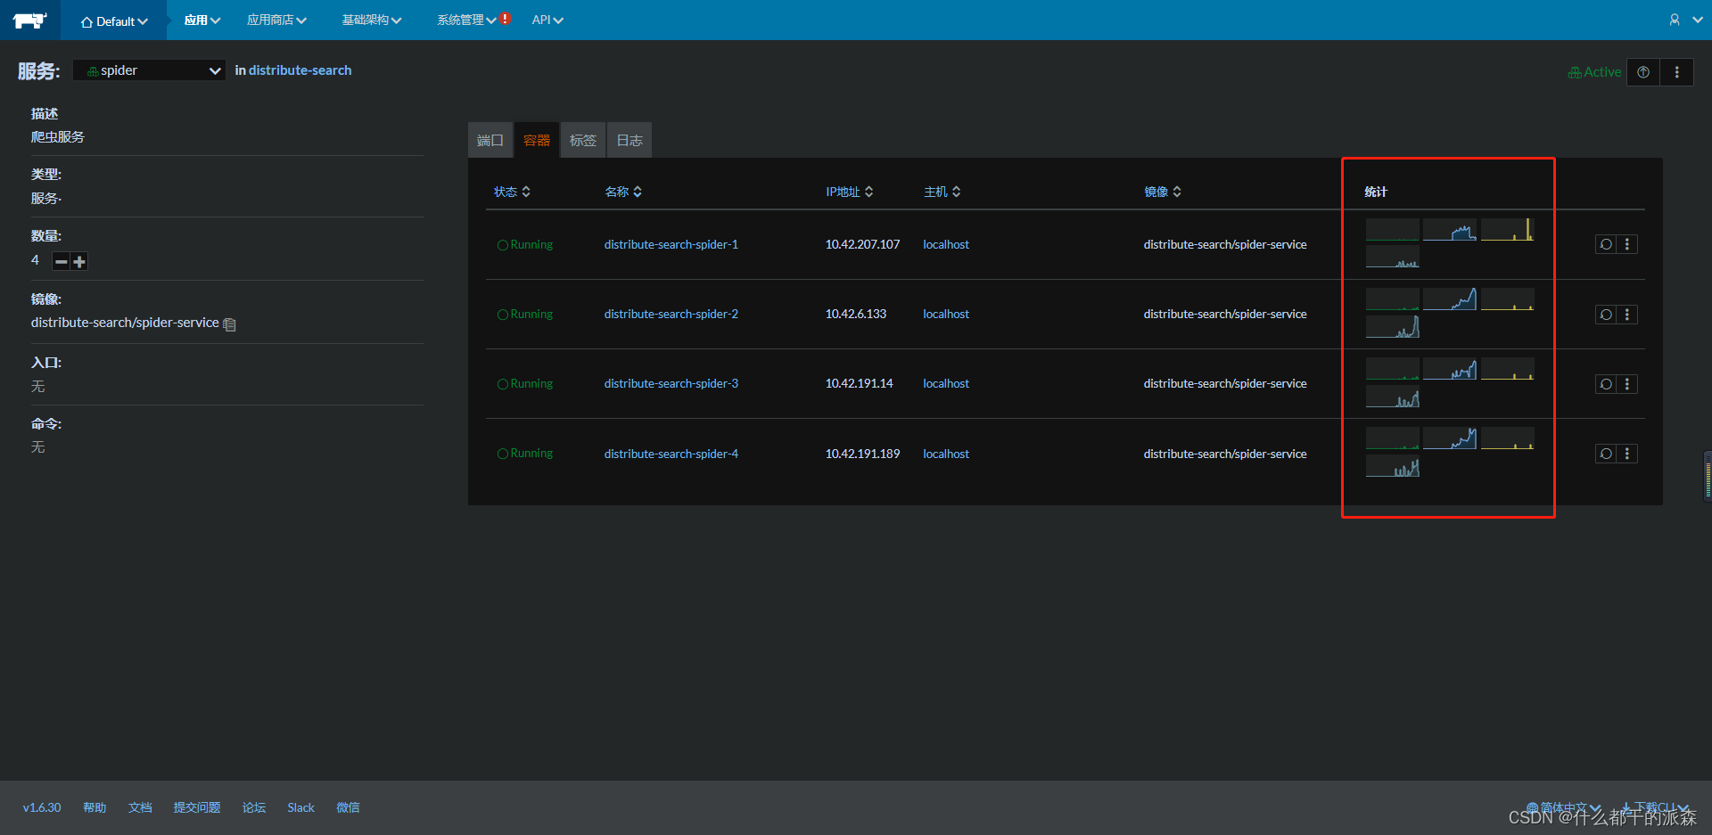
Task: Open more actions for spider-1 container
Action: (1627, 244)
